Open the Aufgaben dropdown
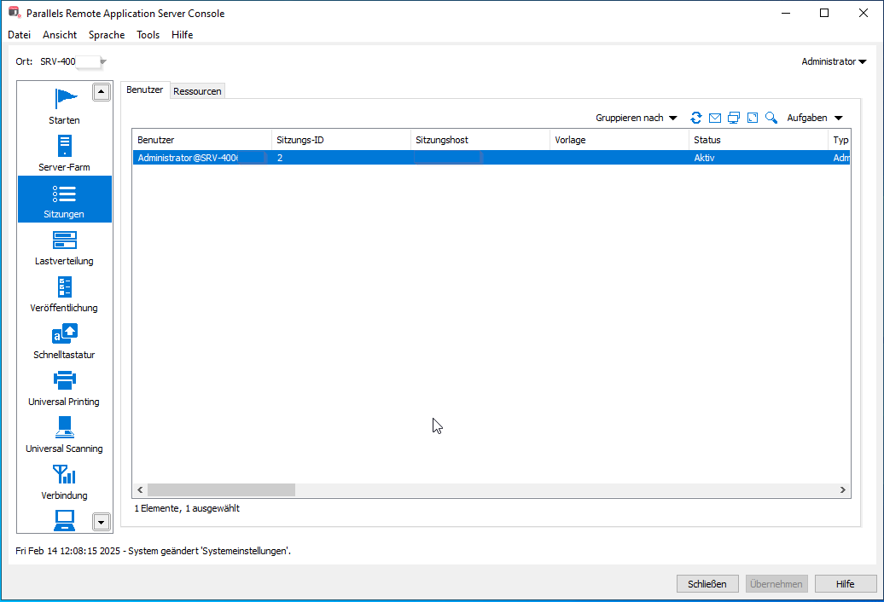This screenshot has height=602, width=884. point(815,118)
